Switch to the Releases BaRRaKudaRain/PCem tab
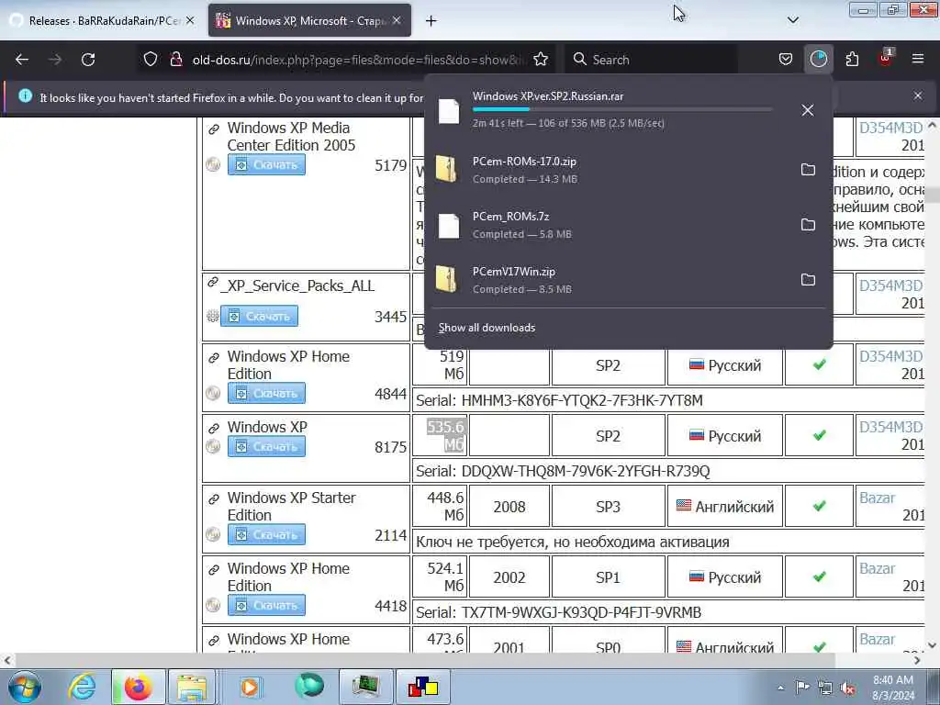This screenshot has width=940, height=705. (x=102, y=21)
